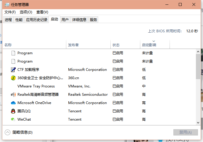The height and width of the screenshot is (142, 203).
Task: Switch to the 进程 tab
Action: click(x=8, y=20)
